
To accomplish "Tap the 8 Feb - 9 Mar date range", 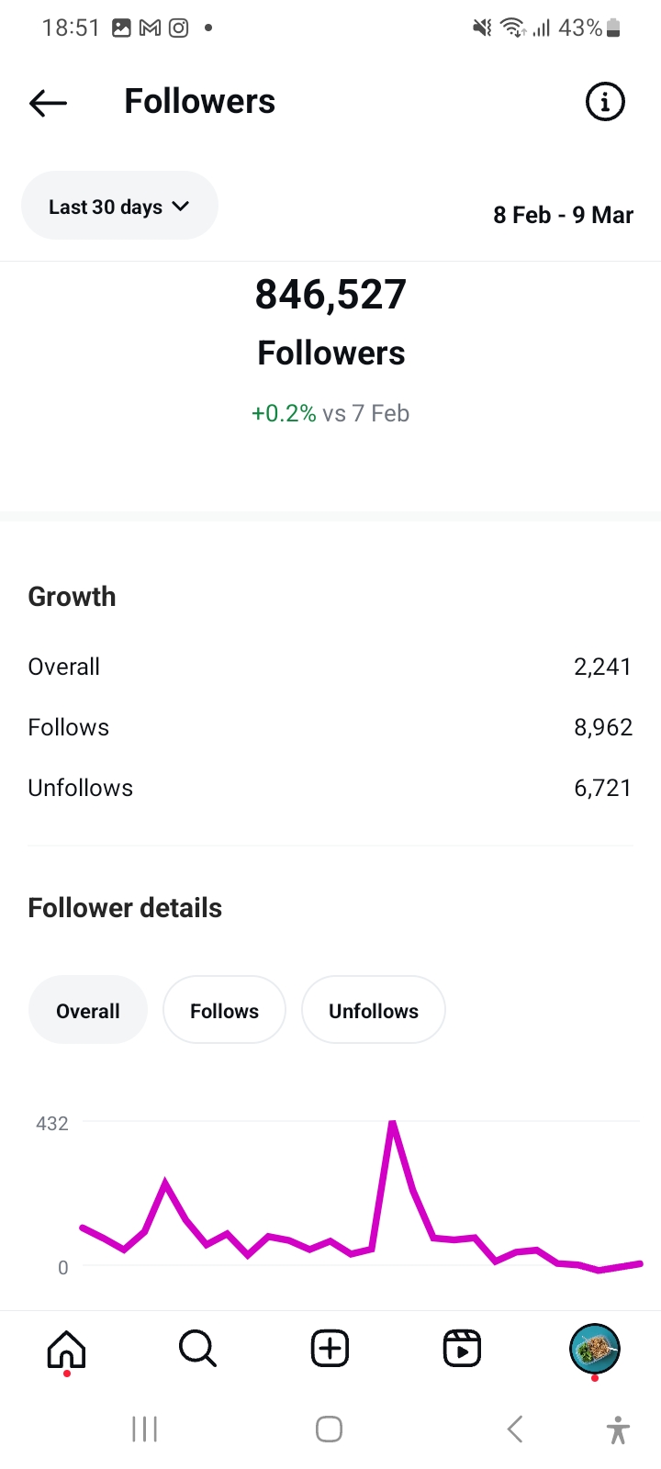I will pos(564,215).
